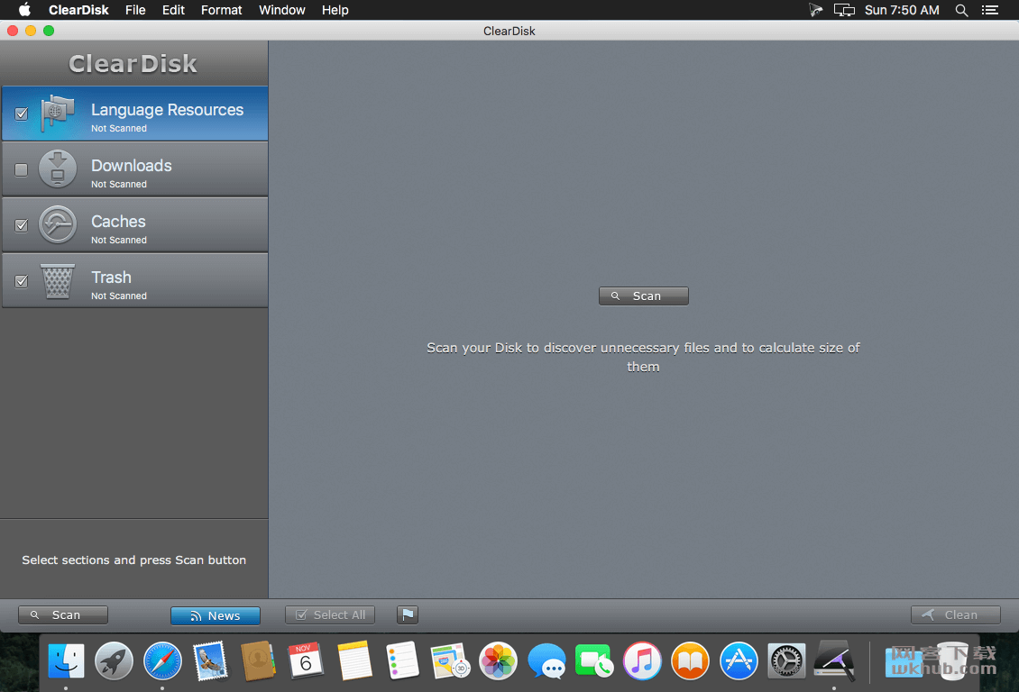The width and height of the screenshot is (1019, 692).
Task: Click the 'Scan your Disk to discover' message
Action: pos(643,357)
